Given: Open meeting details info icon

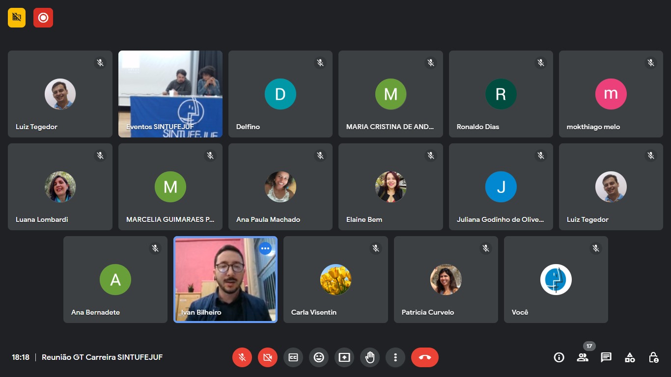Looking at the screenshot, I should pos(559,357).
